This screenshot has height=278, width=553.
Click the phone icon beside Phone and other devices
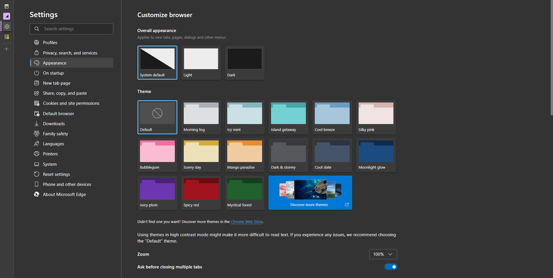pos(37,184)
